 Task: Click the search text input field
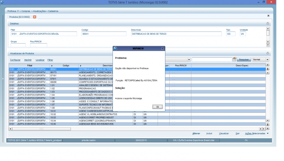(212, 59)
